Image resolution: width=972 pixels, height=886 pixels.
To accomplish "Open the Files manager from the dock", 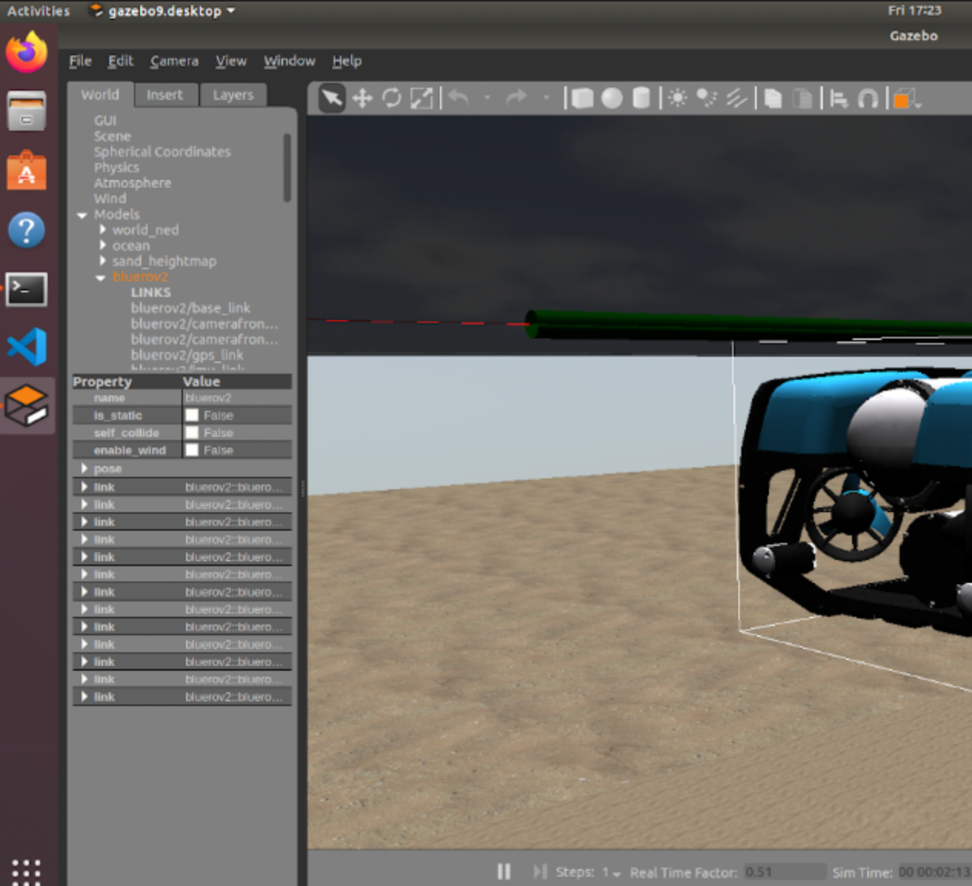I will (27, 111).
